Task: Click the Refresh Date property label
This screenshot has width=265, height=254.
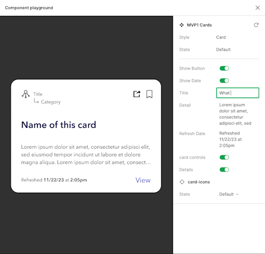Action: point(192,133)
